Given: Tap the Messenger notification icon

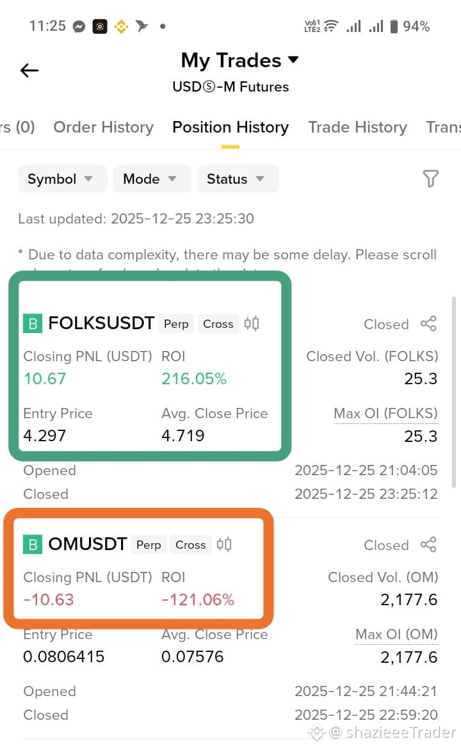Looking at the screenshot, I should point(79,26).
